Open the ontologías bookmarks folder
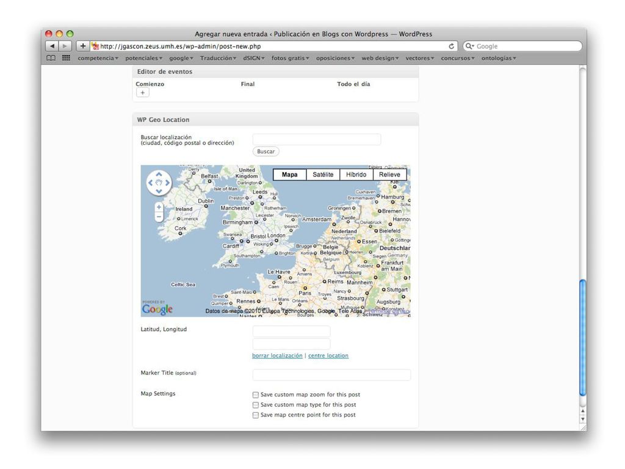625x469 pixels. click(499, 58)
